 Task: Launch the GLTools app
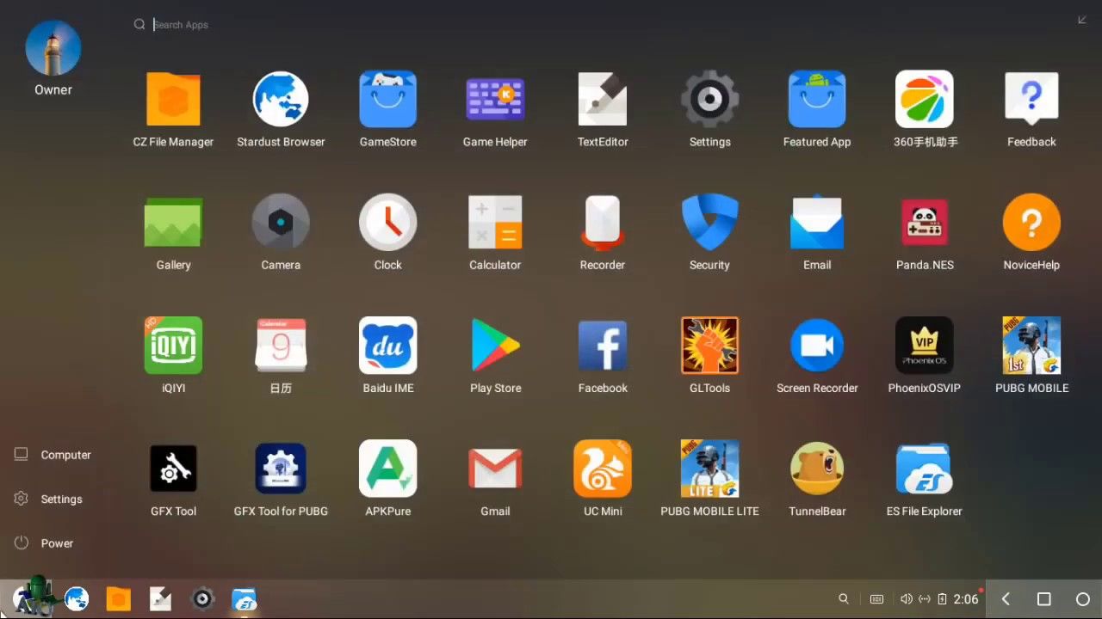click(x=709, y=346)
